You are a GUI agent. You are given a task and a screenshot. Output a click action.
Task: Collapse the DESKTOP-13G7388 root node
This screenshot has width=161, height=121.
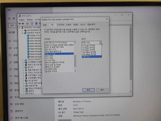pyautogui.click(x=19, y=28)
